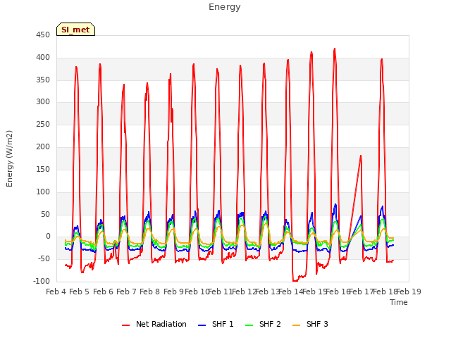This screenshot has height=338, width=451.
Task: Click the Feb 19 x-axis label
Action: [409, 292]
